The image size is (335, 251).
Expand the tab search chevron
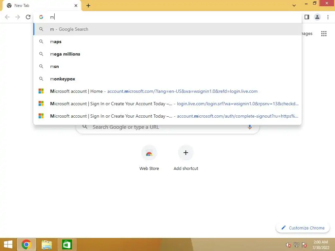click(294, 6)
